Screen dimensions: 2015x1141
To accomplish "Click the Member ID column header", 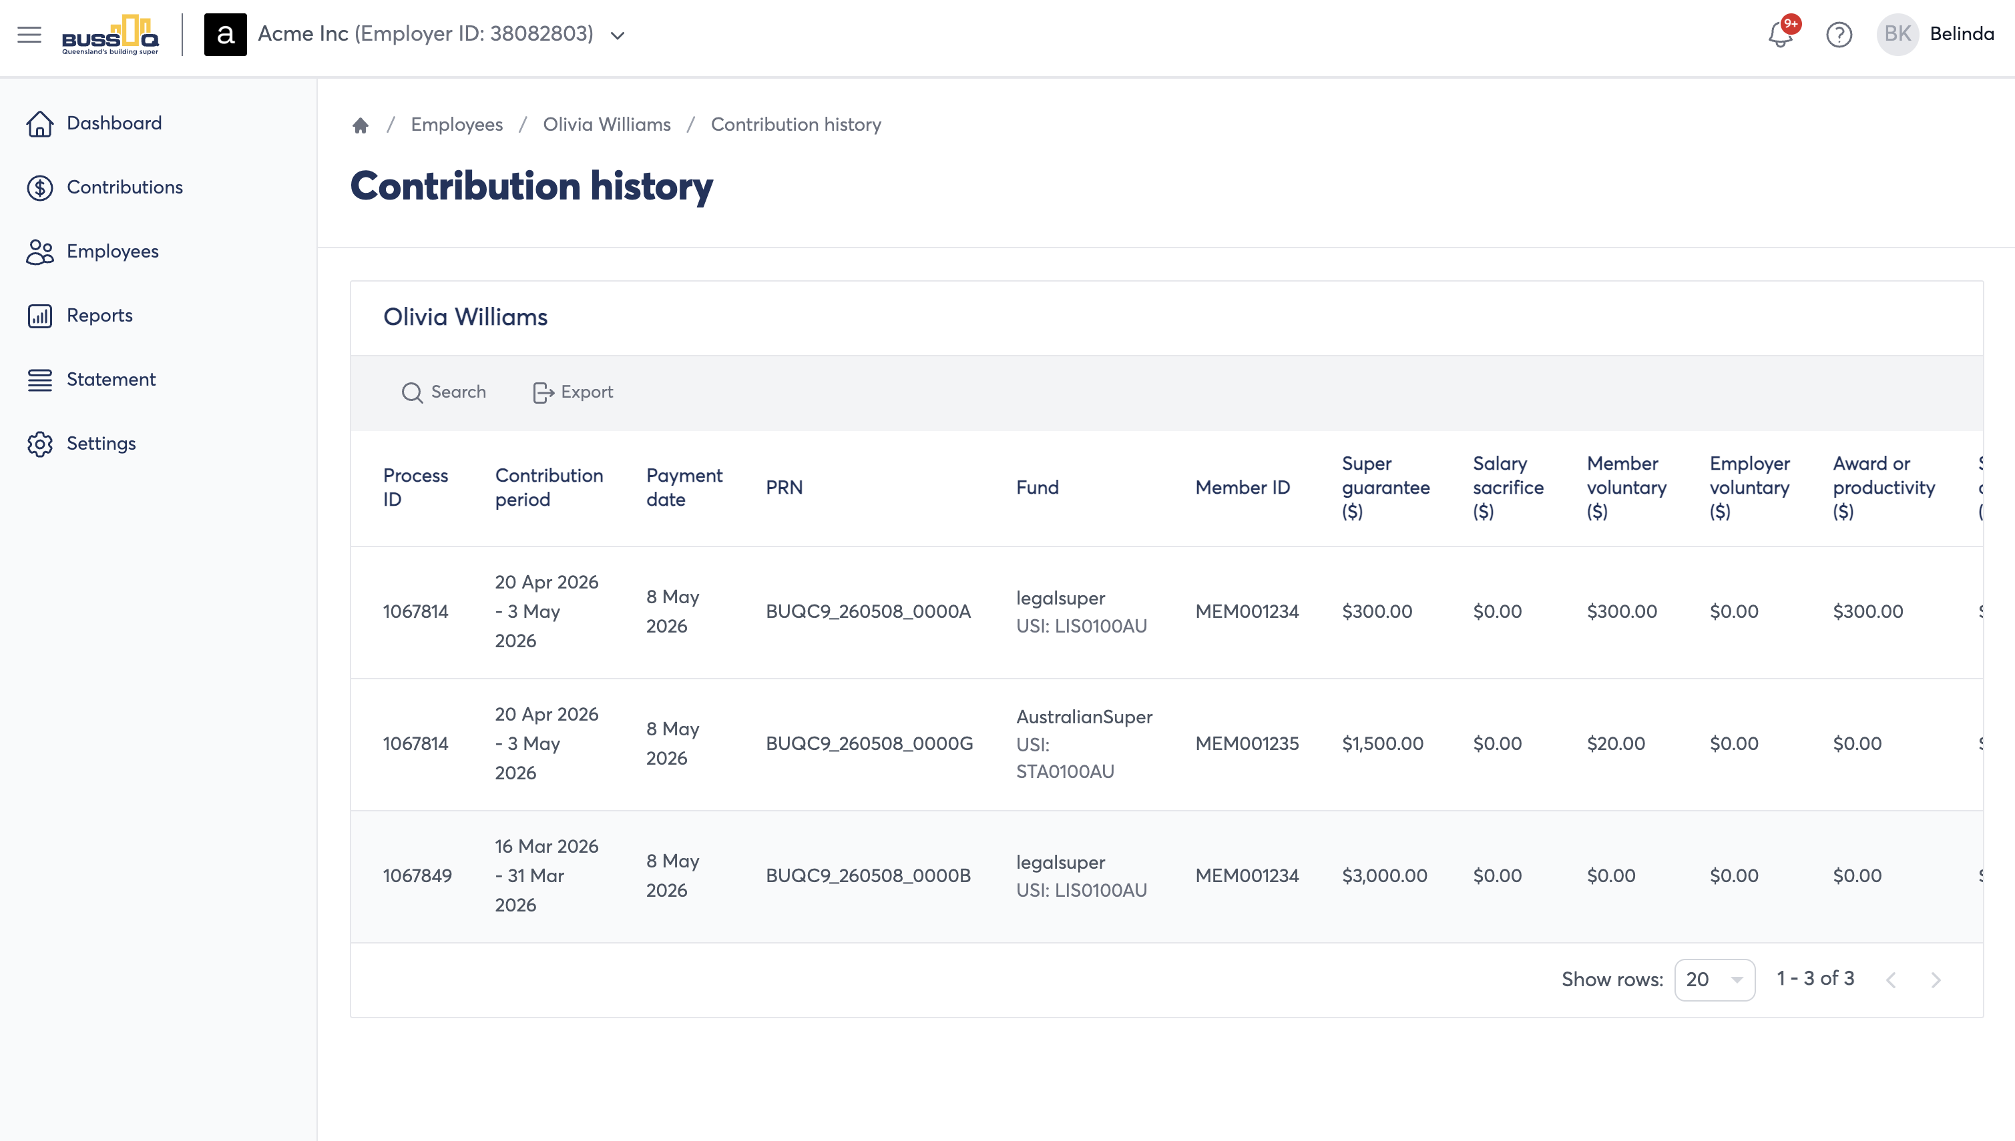I will coord(1243,488).
